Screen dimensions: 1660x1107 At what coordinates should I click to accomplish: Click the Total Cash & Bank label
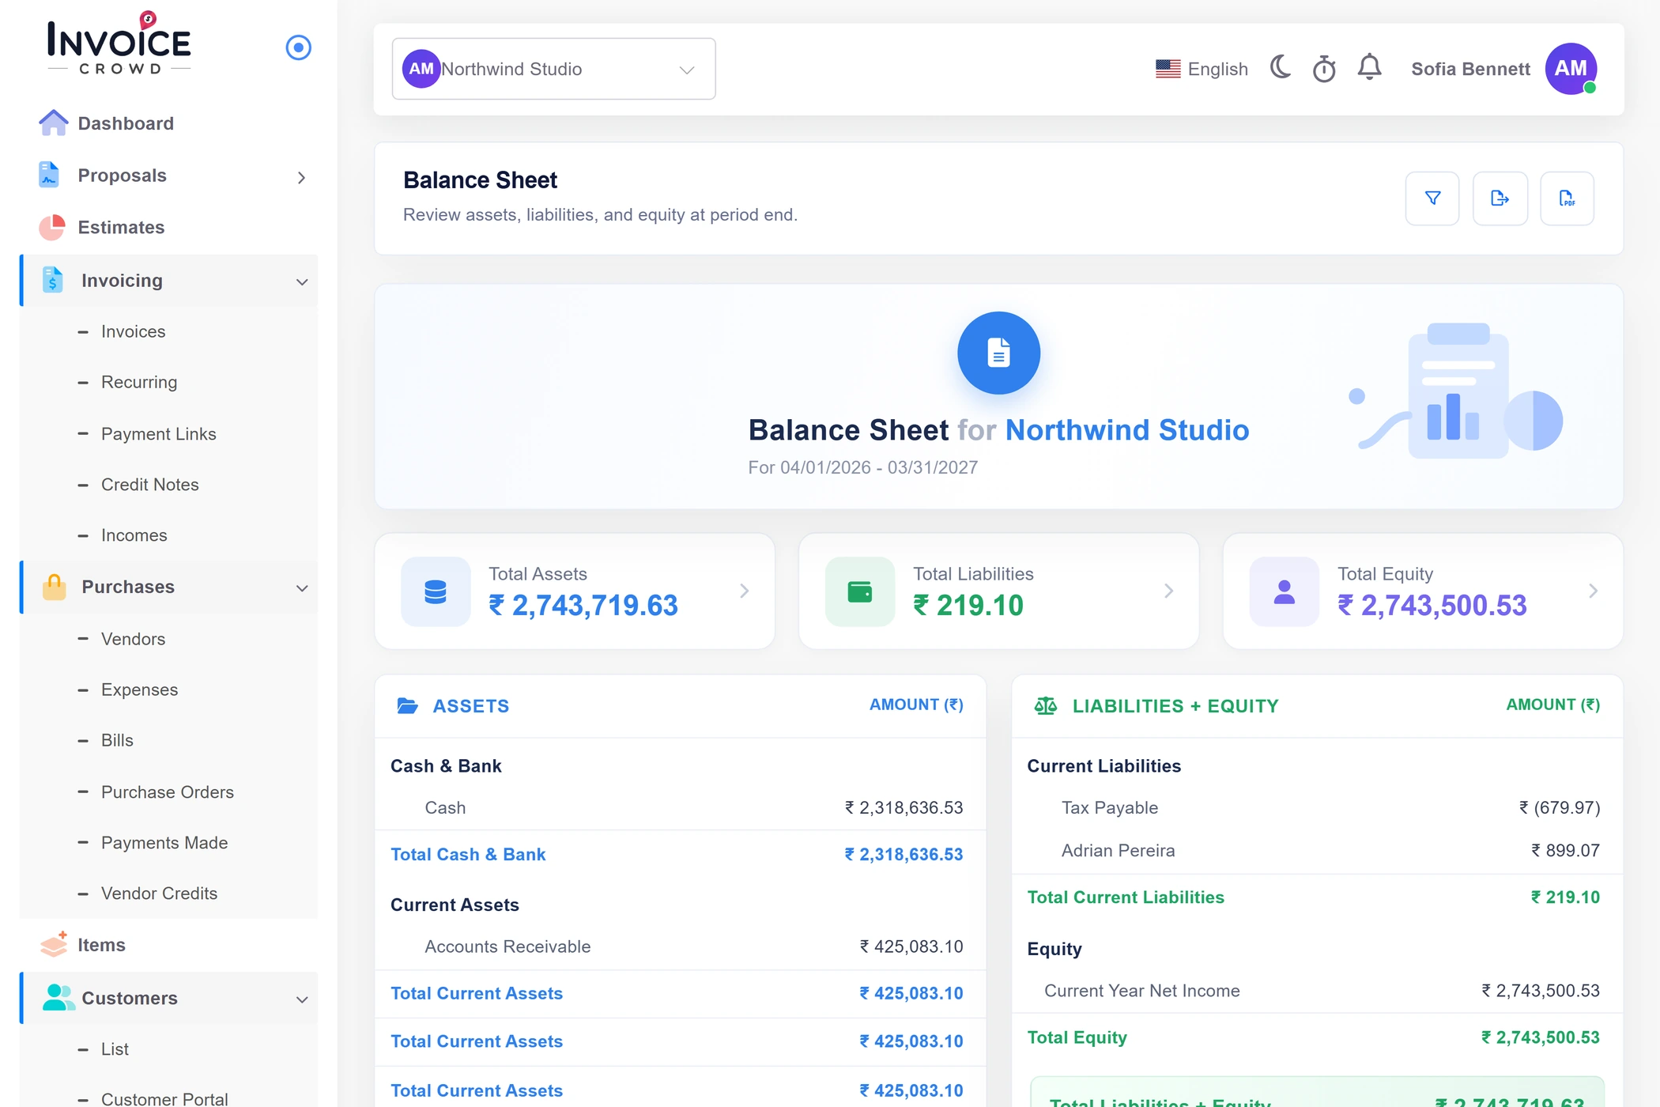click(468, 854)
